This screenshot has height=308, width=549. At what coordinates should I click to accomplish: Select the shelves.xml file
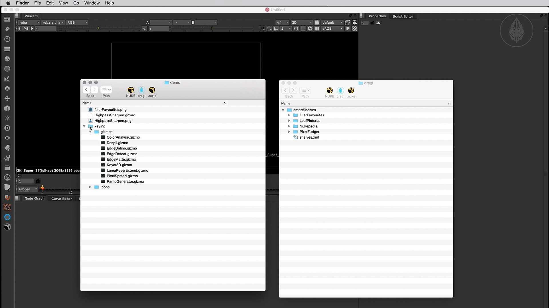(x=309, y=137)
